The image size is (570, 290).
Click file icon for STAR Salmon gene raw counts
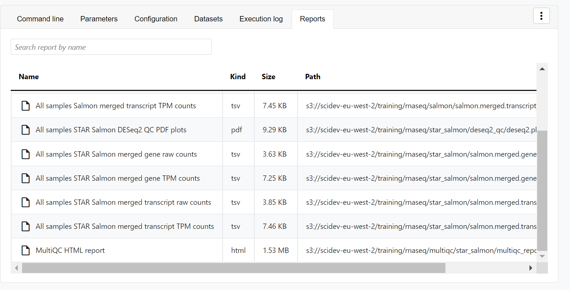25,154
